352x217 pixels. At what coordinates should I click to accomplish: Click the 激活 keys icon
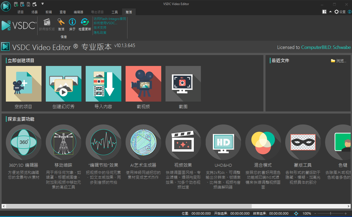(x=61, y=22)
